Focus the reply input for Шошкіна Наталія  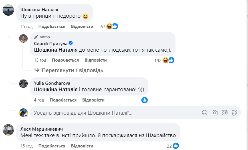(x=114, y=113)
